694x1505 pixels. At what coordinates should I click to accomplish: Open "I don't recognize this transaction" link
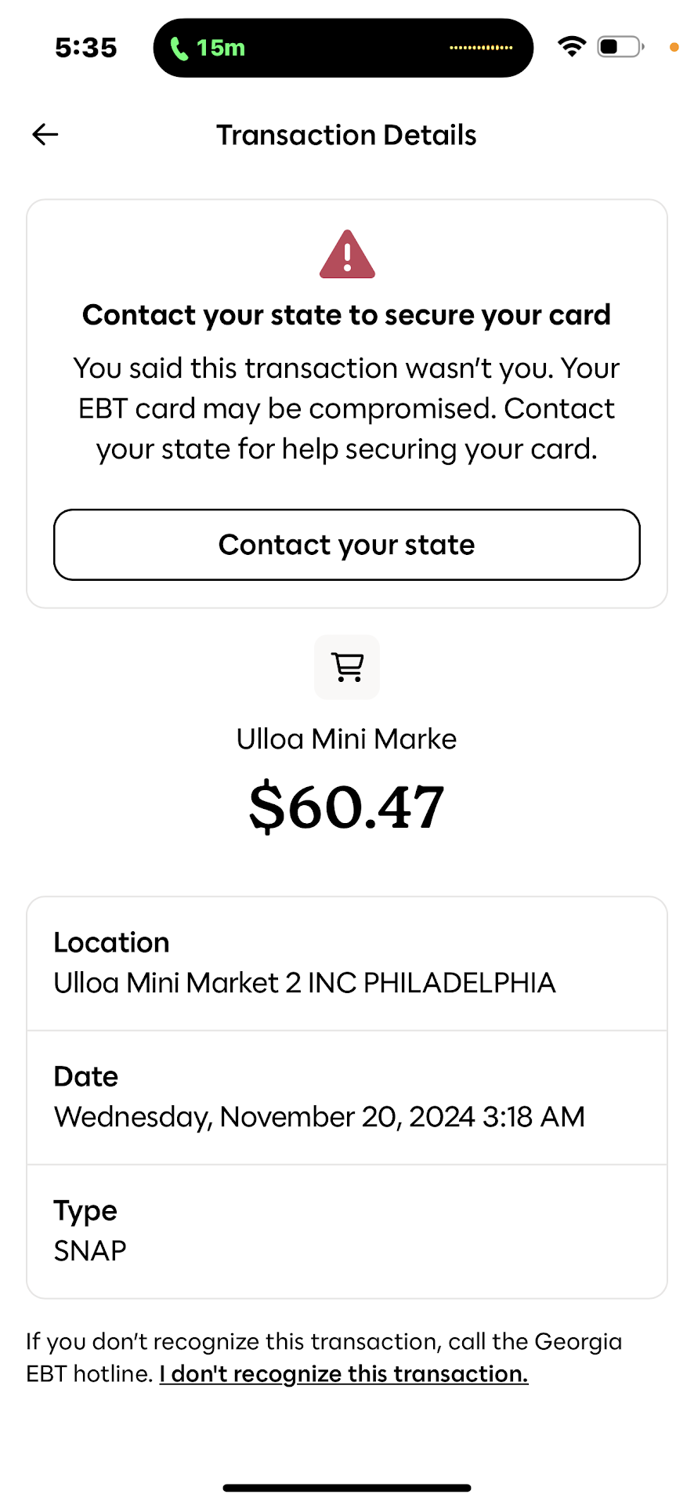(x=344, y=1374)
